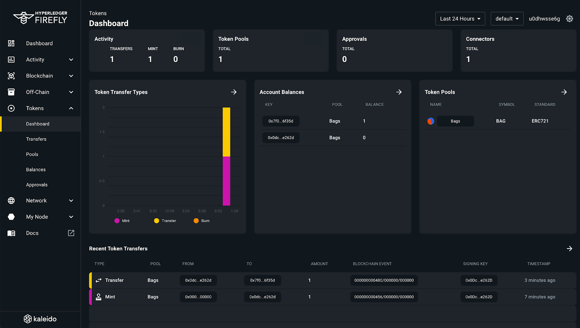Collapse the Tokens section chevron
This screenshot has width=580, height=328.
71,108
